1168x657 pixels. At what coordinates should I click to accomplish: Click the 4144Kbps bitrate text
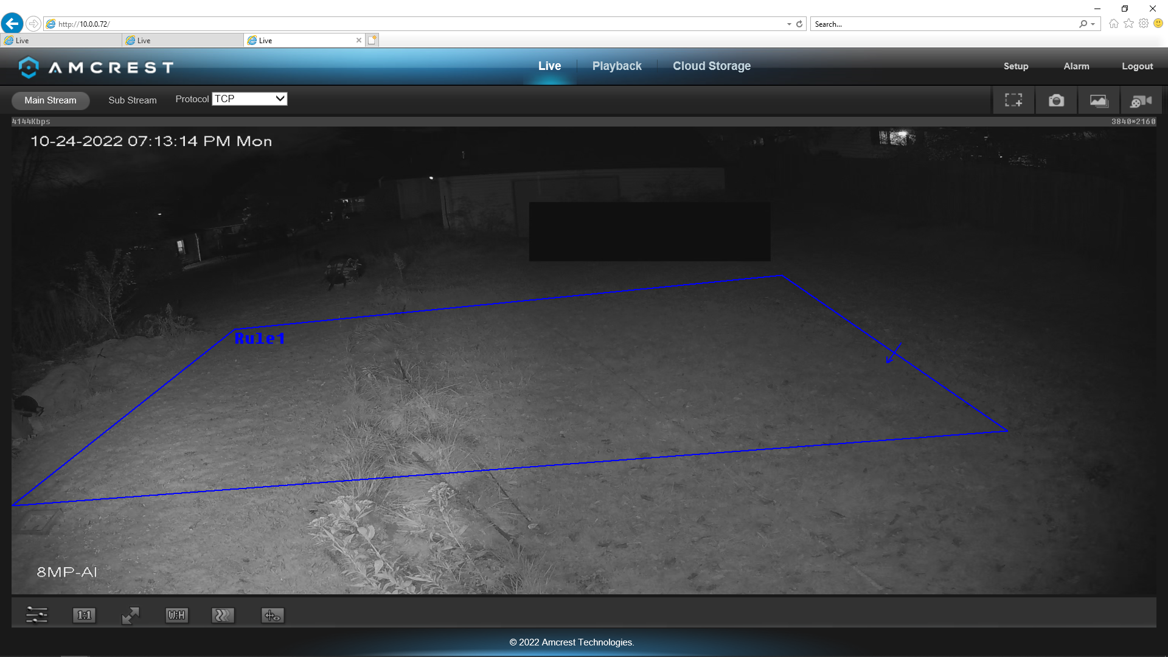31,122
